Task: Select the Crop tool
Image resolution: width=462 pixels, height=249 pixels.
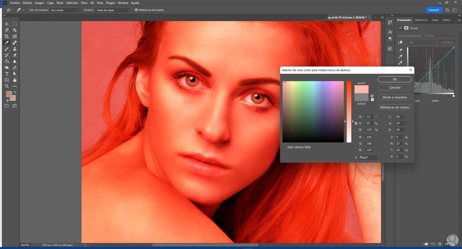Action: point(7,36)
